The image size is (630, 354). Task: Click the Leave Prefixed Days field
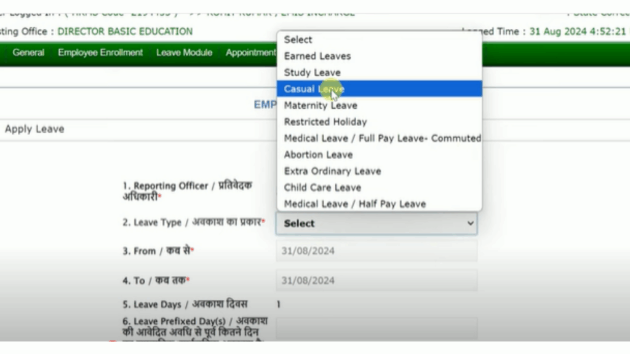[377, 328]
